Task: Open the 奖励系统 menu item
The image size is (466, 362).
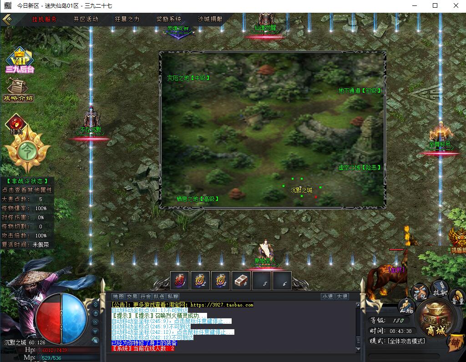Action: (168, 20)
